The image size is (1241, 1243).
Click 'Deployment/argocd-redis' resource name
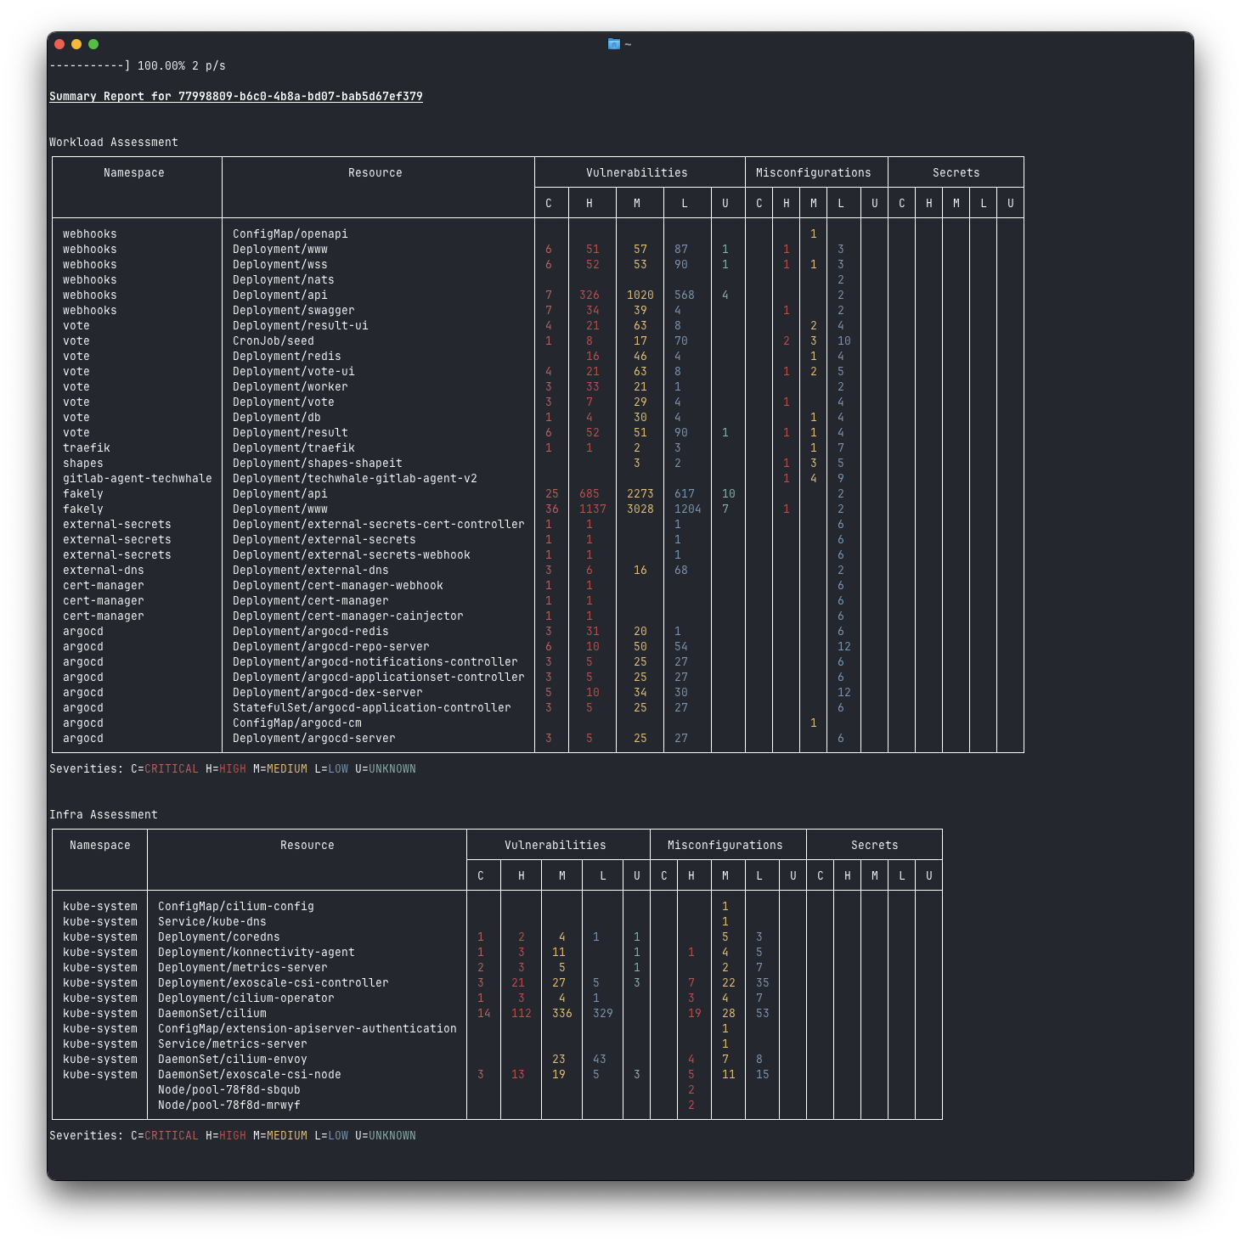click(311, 632)
